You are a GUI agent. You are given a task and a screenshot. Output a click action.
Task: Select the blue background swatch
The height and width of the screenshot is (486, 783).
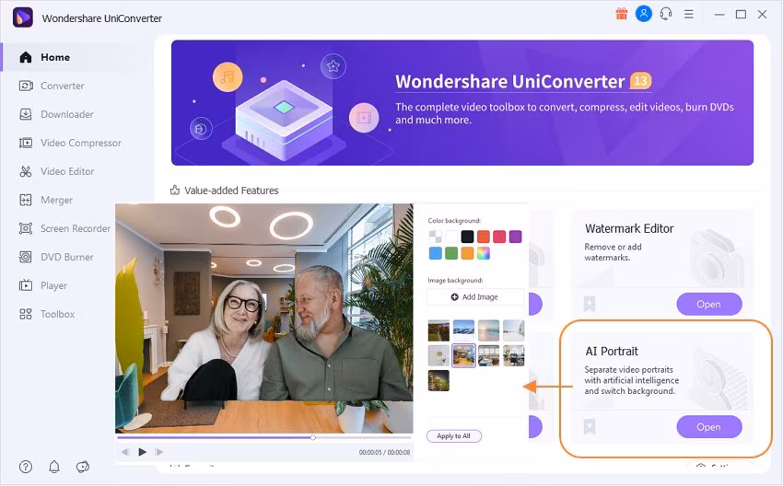pos(436,253)
